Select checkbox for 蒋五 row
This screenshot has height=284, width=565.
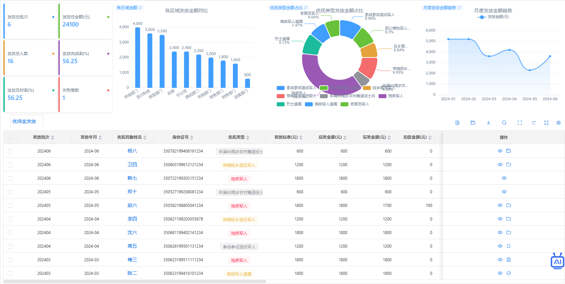10,246
